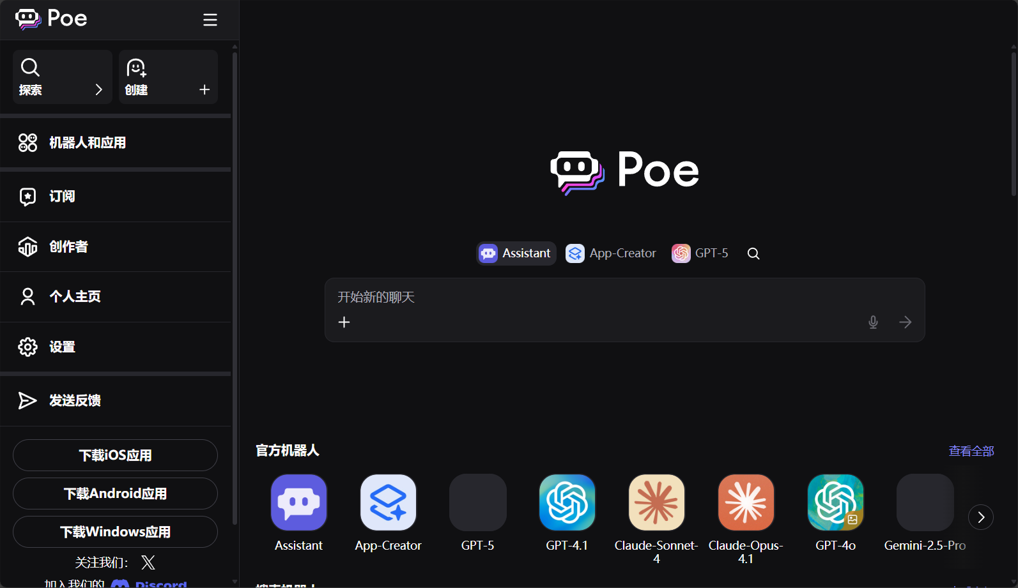This screenshot has height=588, width=1018.
Task: Open 订阅 subscription page
Action: coord(116,197)
